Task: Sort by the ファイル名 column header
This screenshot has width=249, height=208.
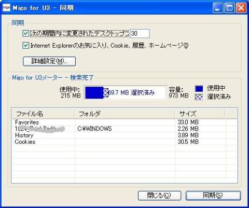Action: pyautogui.click(x=43, y=114)
